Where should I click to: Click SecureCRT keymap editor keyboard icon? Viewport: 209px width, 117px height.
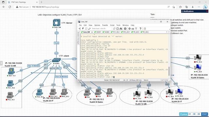coord(133,29)
